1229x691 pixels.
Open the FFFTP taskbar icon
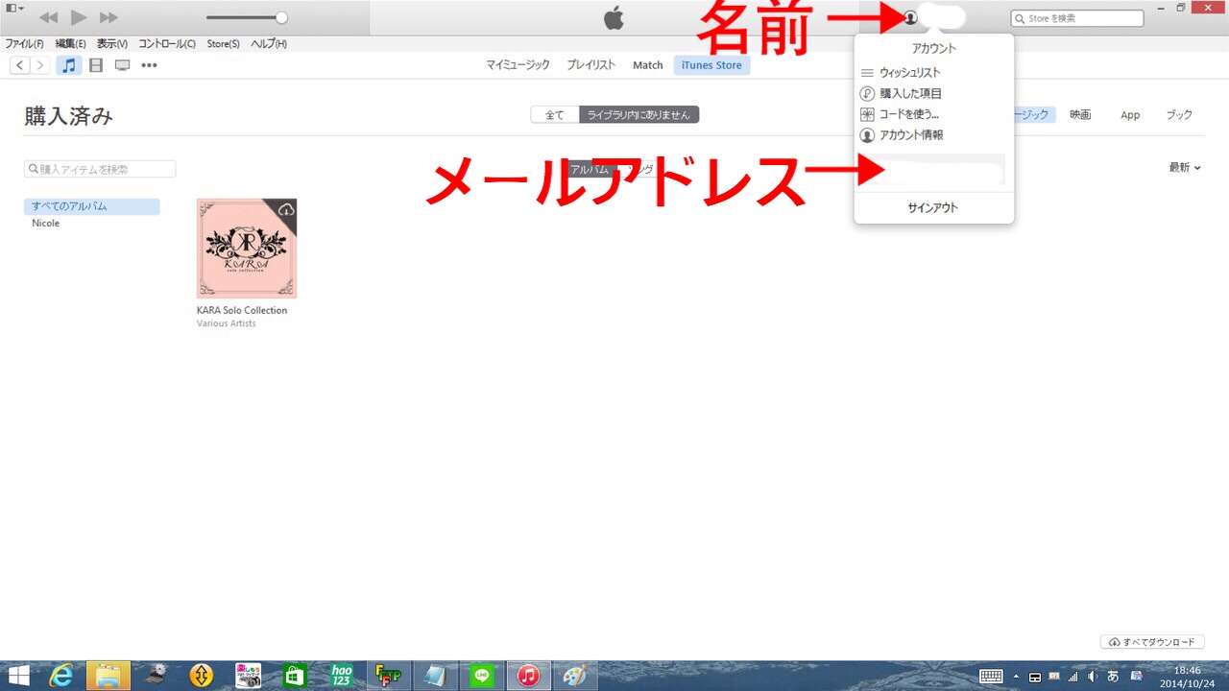pos(388,676)
